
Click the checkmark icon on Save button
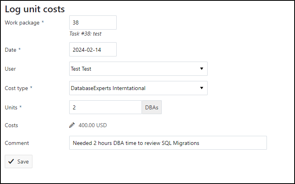point(11,161)
